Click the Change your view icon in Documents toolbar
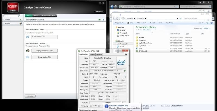Viewport: 217px width, 111px height. click(x=200, y=23)
